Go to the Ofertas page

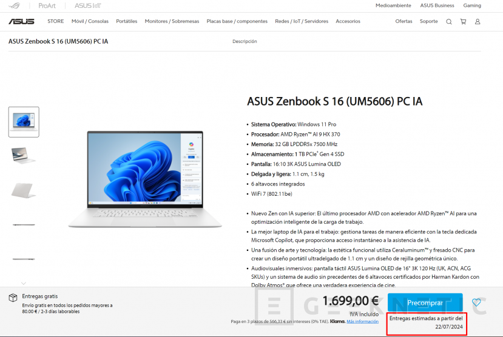(403, 21)
